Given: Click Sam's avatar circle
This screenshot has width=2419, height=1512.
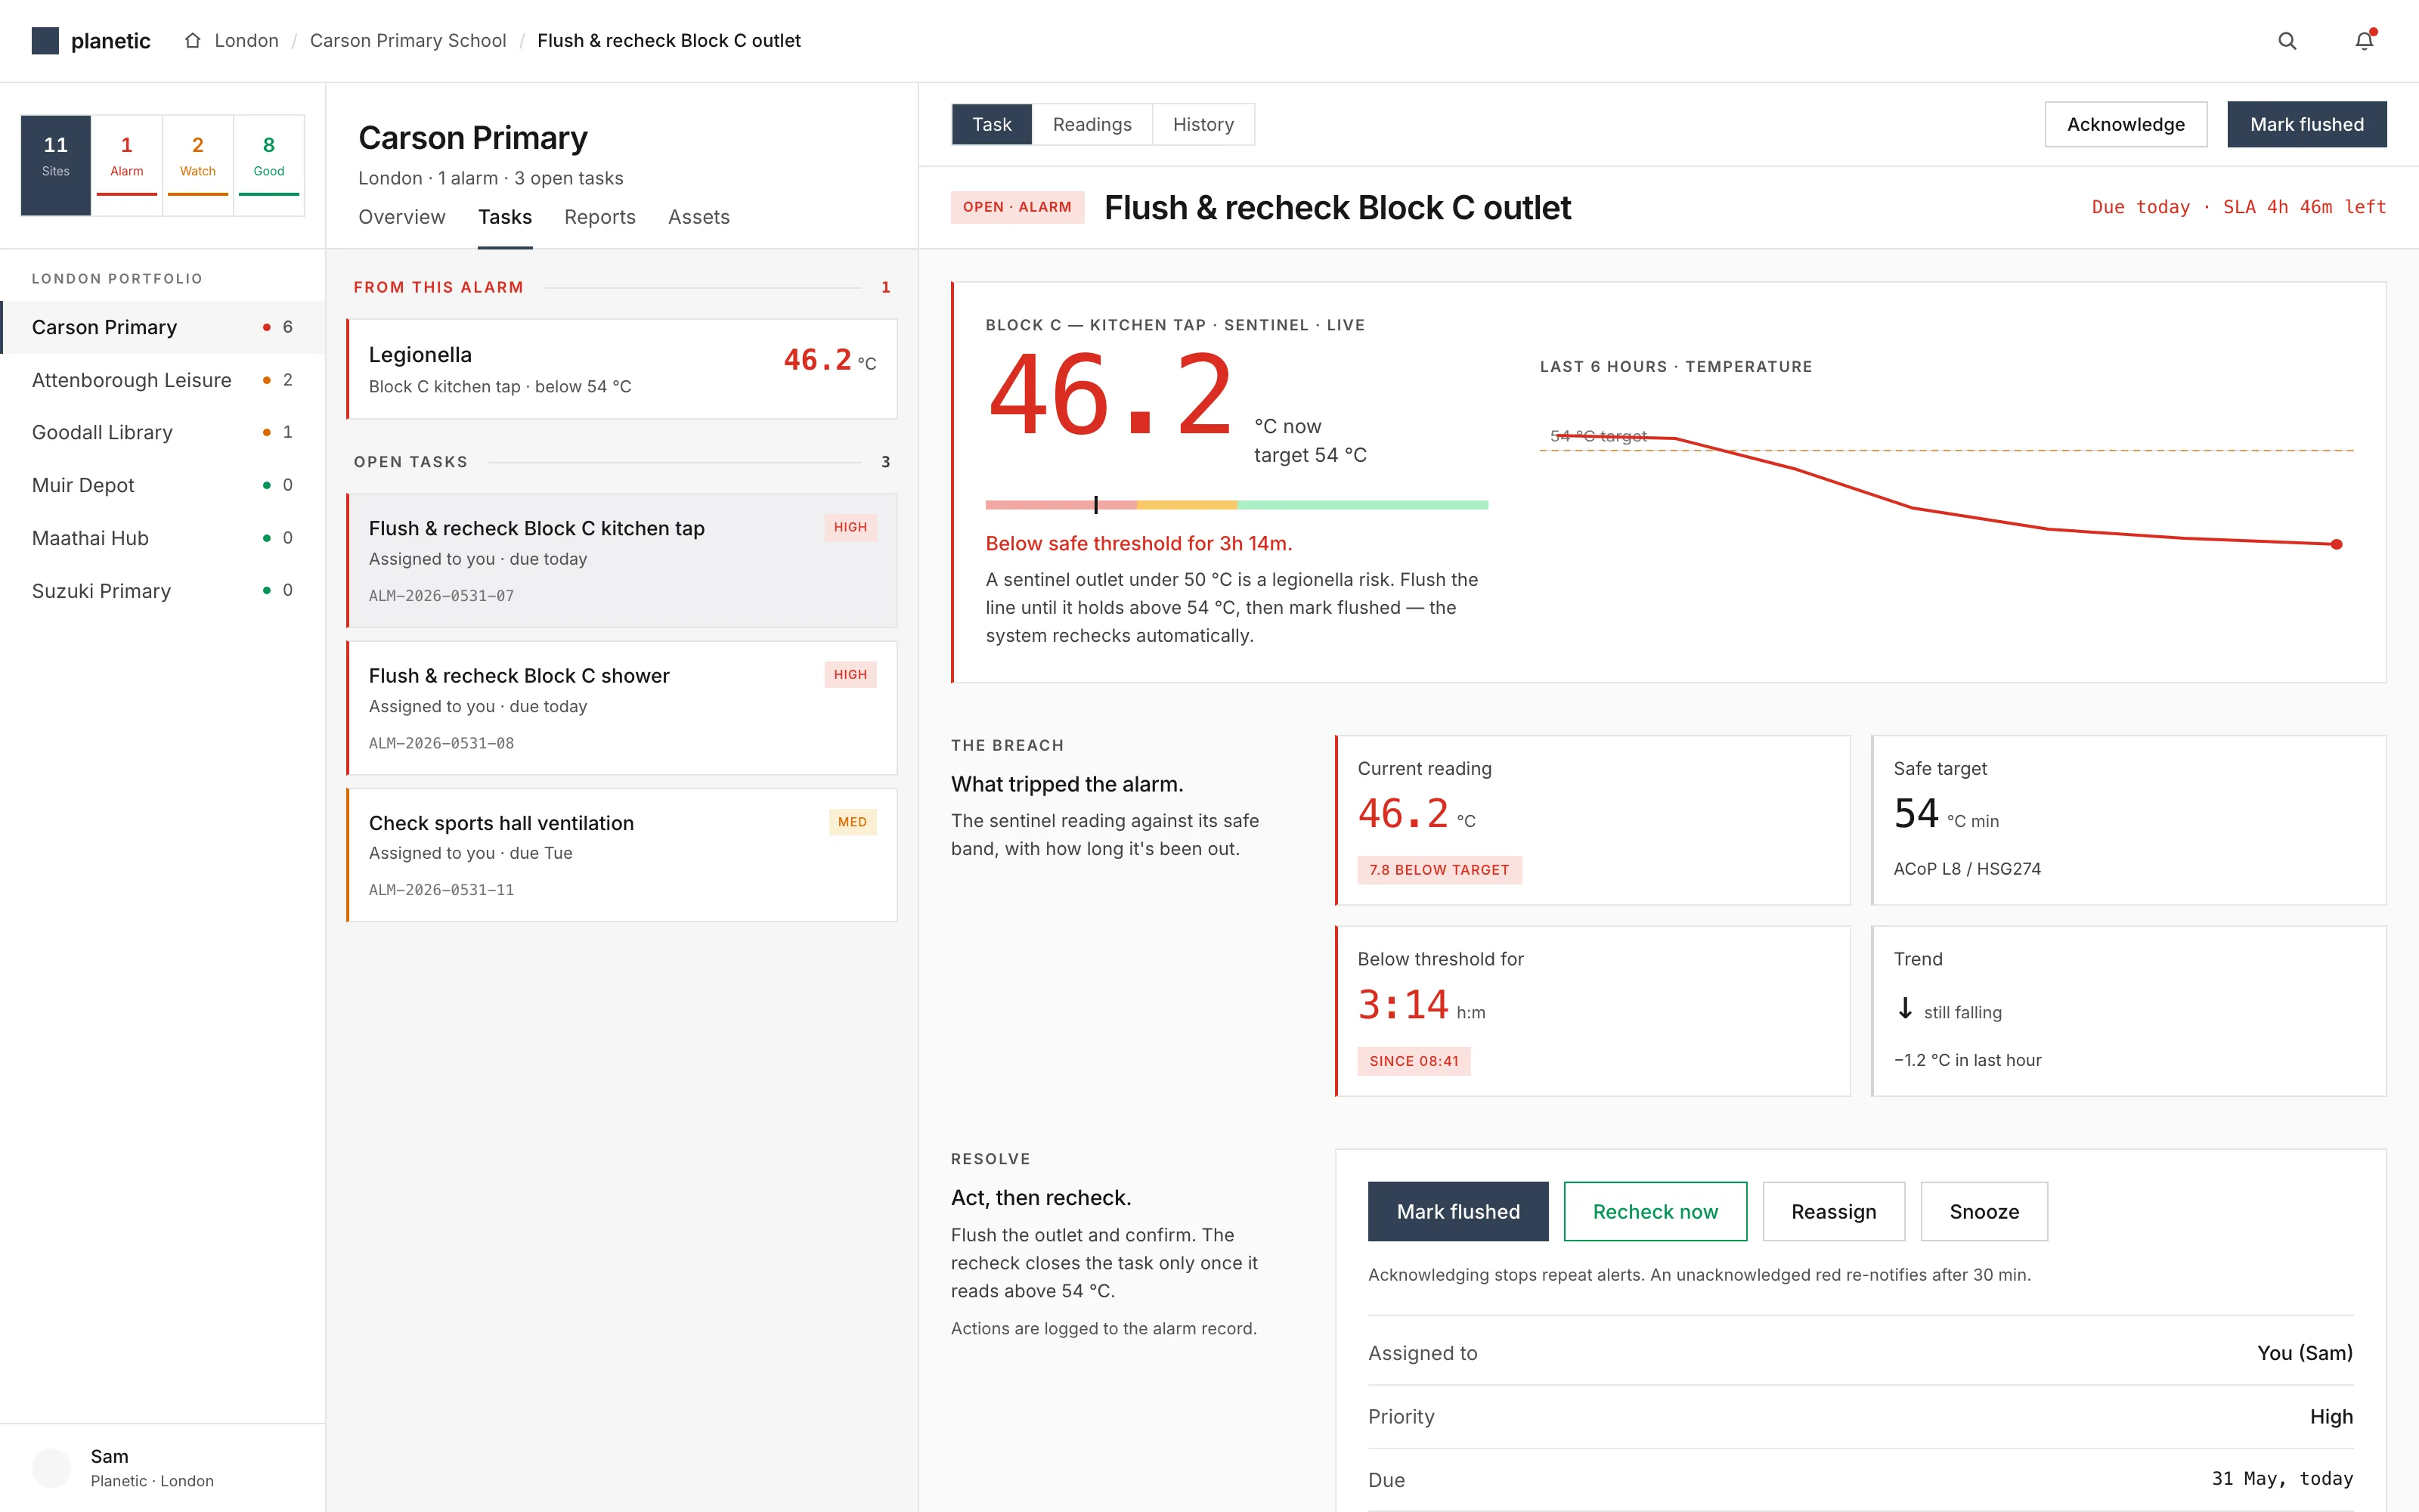Looking at the screenshot, I should [x=52, y=1467].
